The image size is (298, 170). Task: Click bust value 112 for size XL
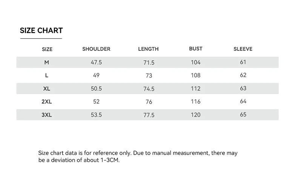click(x=195, y=89)
